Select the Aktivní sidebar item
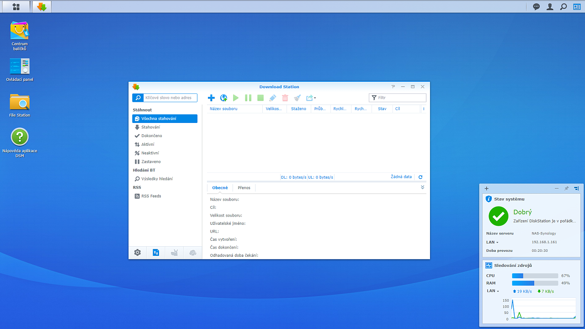 [165, 144]
